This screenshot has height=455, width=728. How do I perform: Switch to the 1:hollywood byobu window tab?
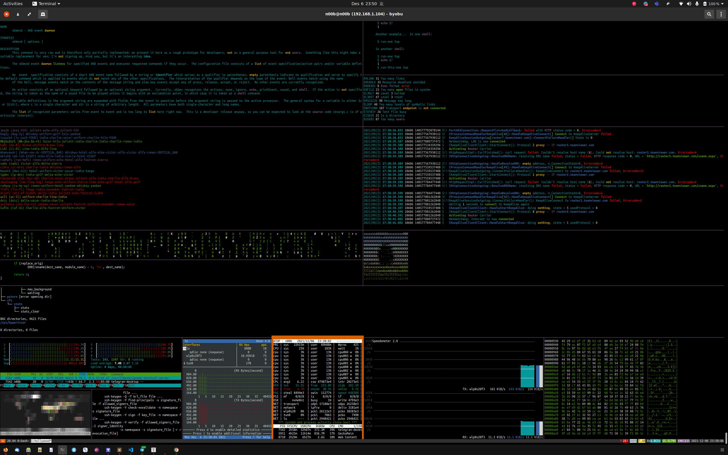[41, 441]
